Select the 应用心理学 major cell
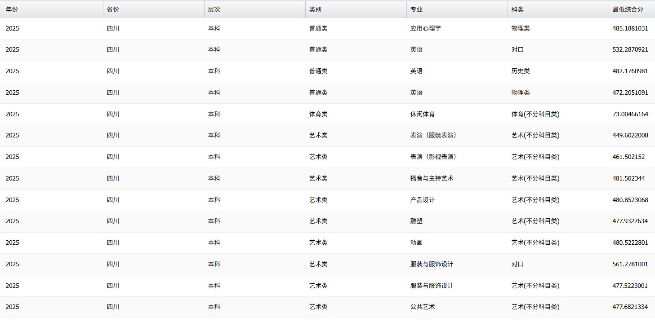 (425, 28)
